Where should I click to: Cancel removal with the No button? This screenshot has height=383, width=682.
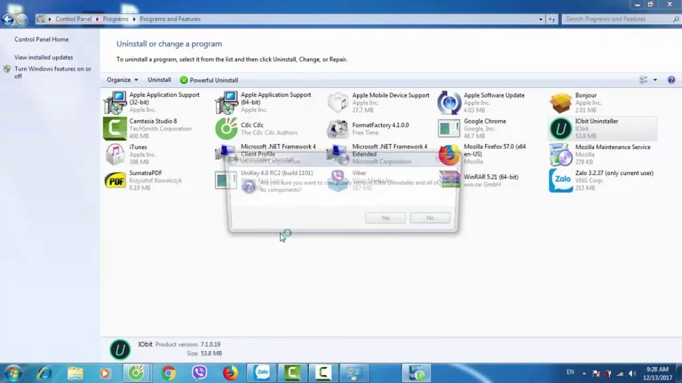coord(430,217)
